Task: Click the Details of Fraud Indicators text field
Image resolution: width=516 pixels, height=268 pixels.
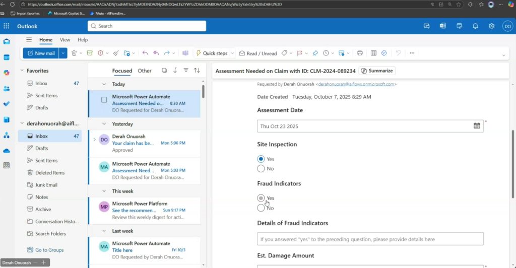Action: pyautogui.click(x=370, y=239)
